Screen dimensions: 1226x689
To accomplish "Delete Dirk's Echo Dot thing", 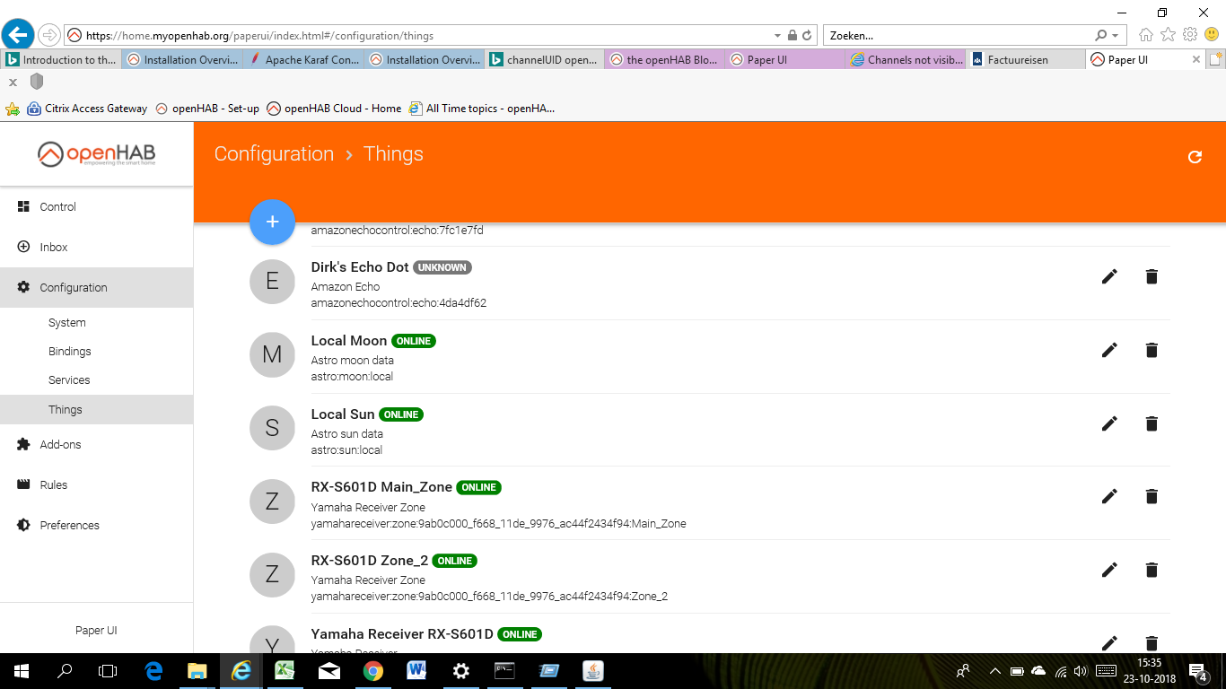I will coord(1152,276).
